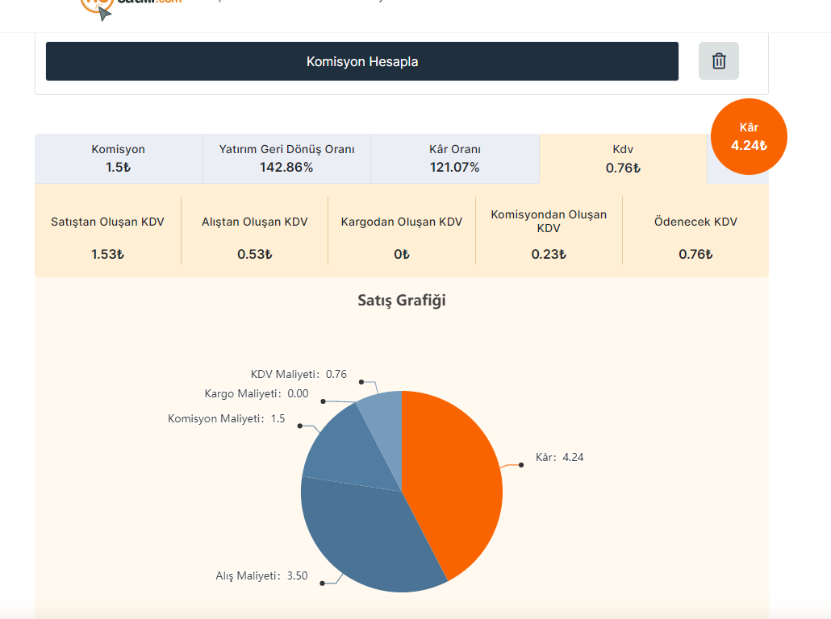Click the 'KDV Maliyeti: 0.76' label
This screenshot has height=619, width=831.
299,374
